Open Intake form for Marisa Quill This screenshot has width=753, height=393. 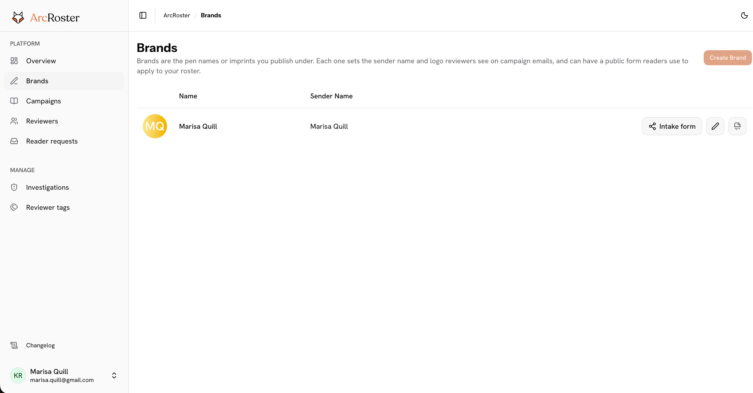pyautogui.click(x=672, y=126)
